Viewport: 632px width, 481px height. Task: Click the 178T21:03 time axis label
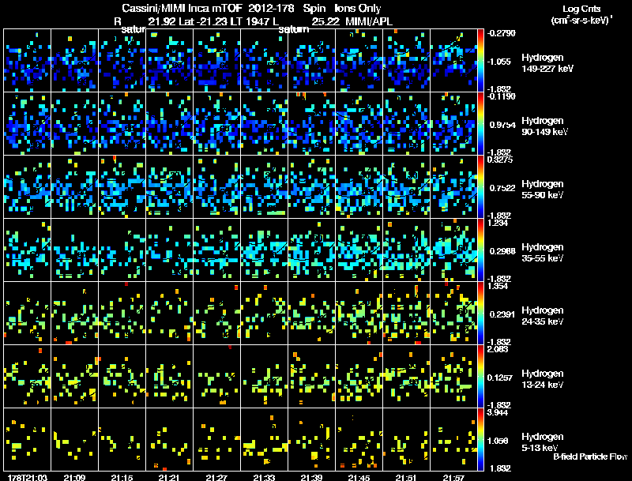pyautogui.click(x=28, y=477)
